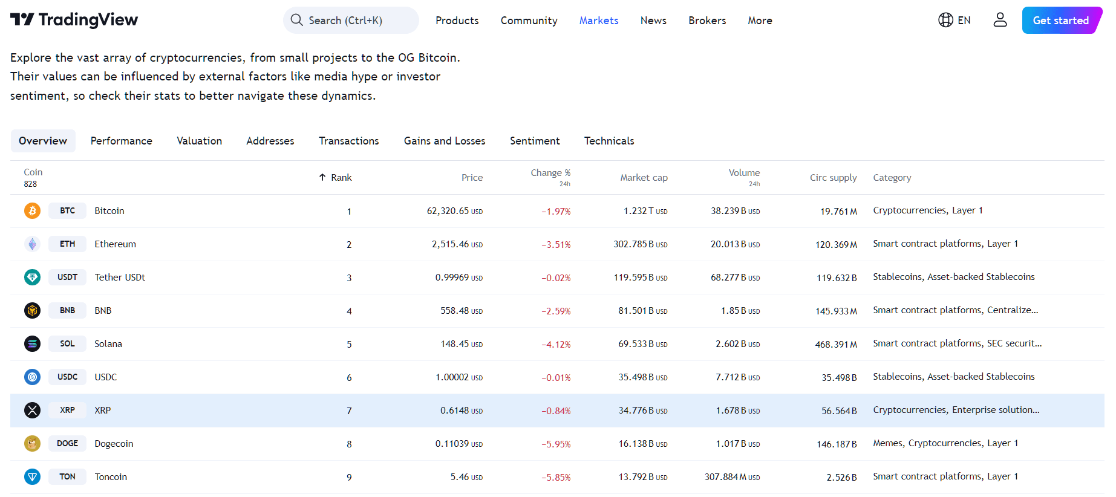The height and width of the screenshot is (497, 1116).
Task: Click Bitcoin price 62,320.65 USD
Action: [455, 211]
